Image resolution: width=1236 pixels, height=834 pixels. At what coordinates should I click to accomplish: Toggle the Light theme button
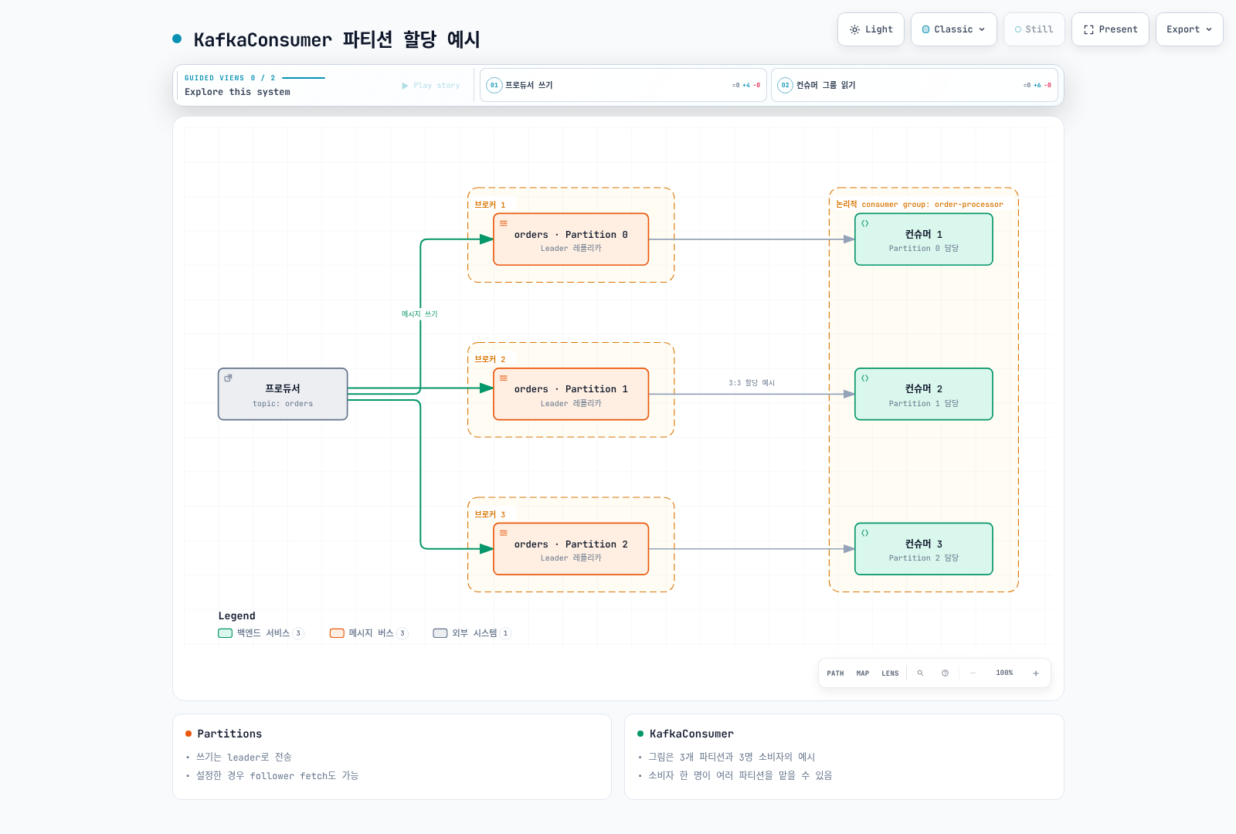pos(871,29)
